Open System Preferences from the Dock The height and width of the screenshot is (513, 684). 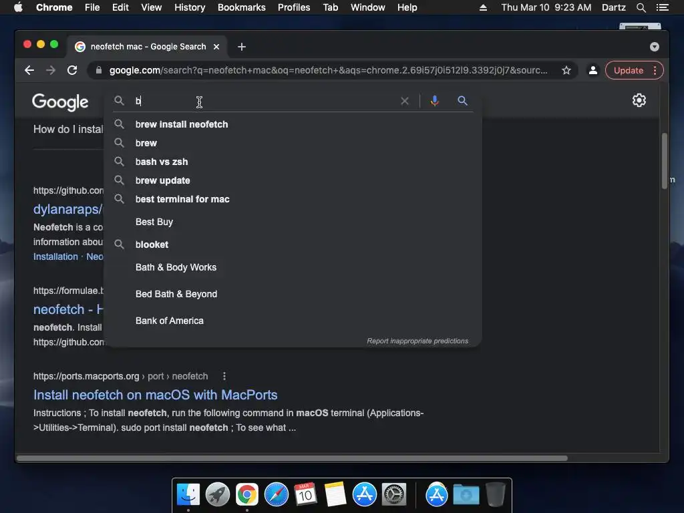point(394,494)
